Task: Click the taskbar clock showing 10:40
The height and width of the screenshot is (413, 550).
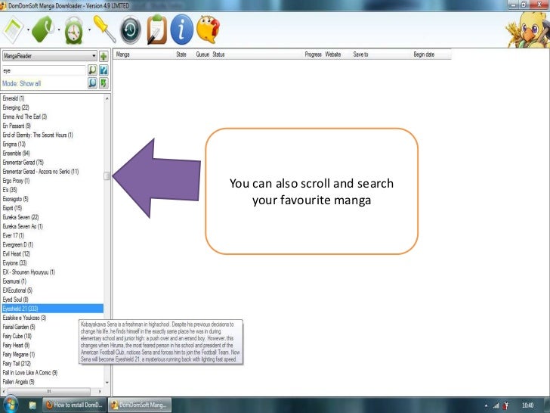Action: click(527, 405)
